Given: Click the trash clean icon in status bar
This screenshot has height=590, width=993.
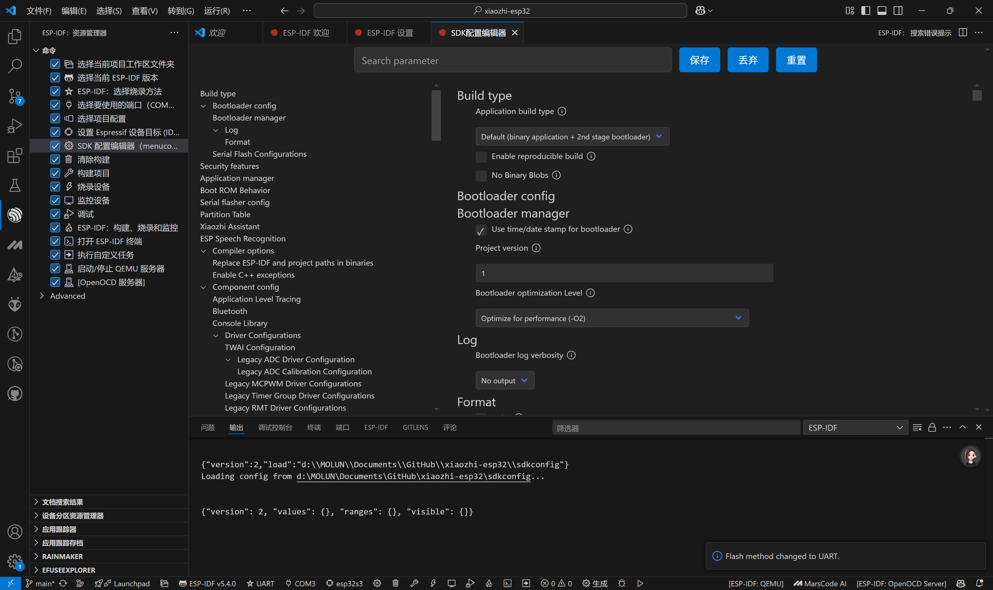Looking at the screenshot, I should 395,583.
